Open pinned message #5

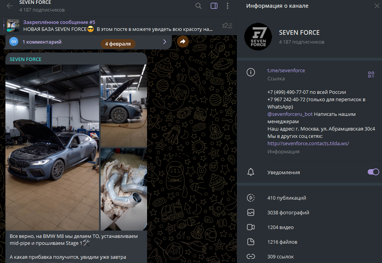click(116, 26)
